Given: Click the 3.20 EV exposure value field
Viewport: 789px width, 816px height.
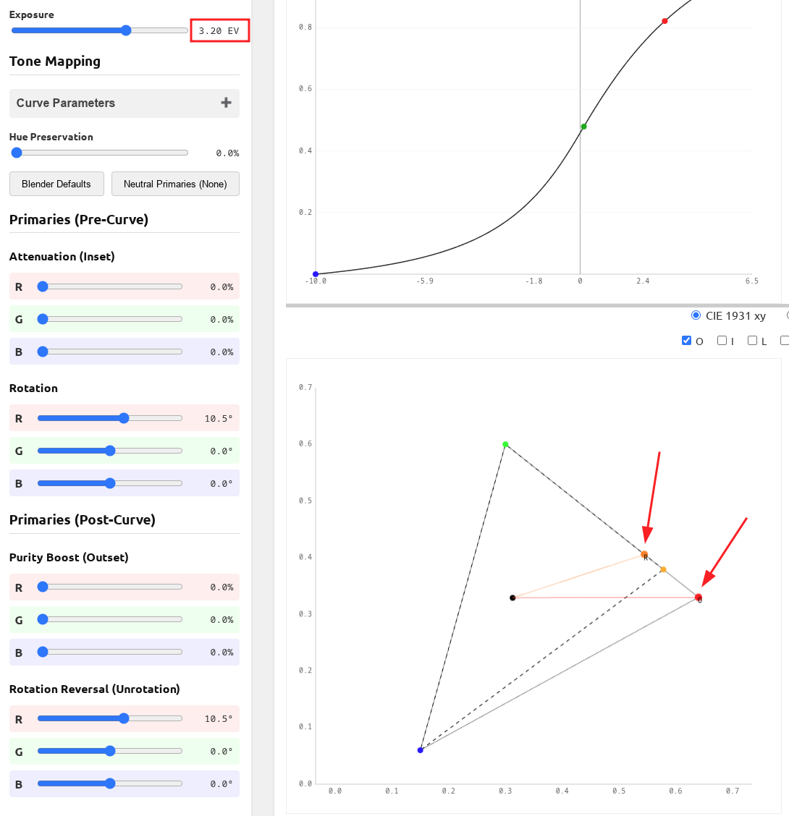Looking at the screenshot, I should tap(219, 31).
